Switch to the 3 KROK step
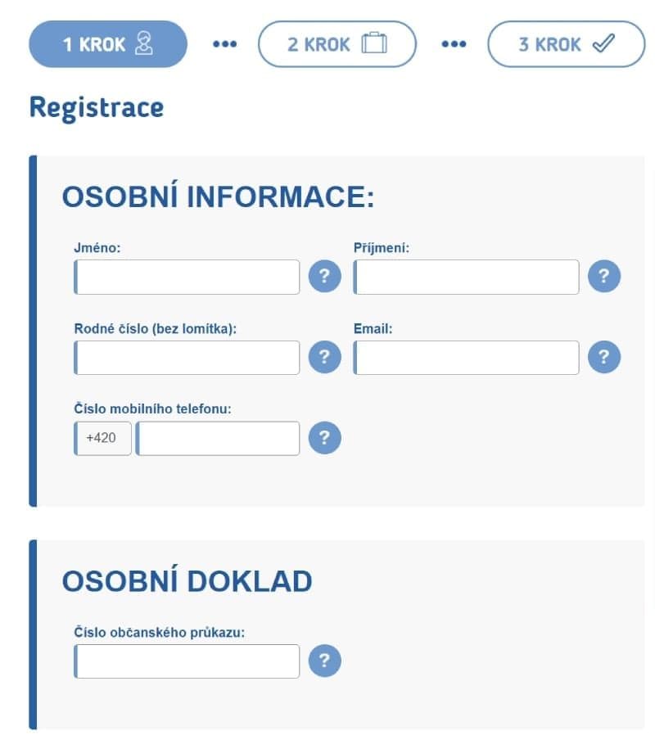Viewport: 655px width, 749px height. click(x=566, y=44)
